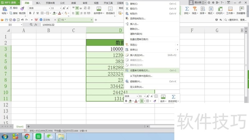Click the Merge and Center (合并居中) icon
The image size is (249, 140).
coord(99,9)
